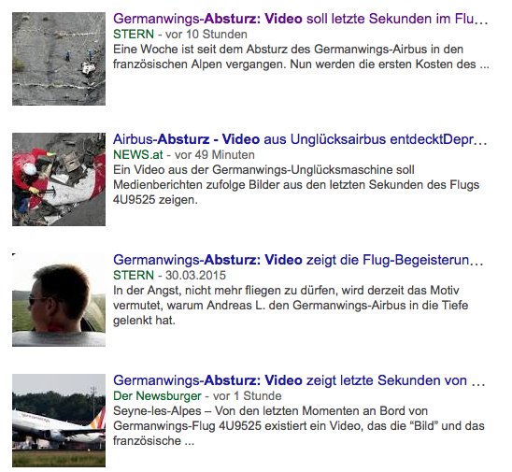Screen dimensions: 512x472
Task: Click the Germanwings airplane thumbnail
Action: 59,421
